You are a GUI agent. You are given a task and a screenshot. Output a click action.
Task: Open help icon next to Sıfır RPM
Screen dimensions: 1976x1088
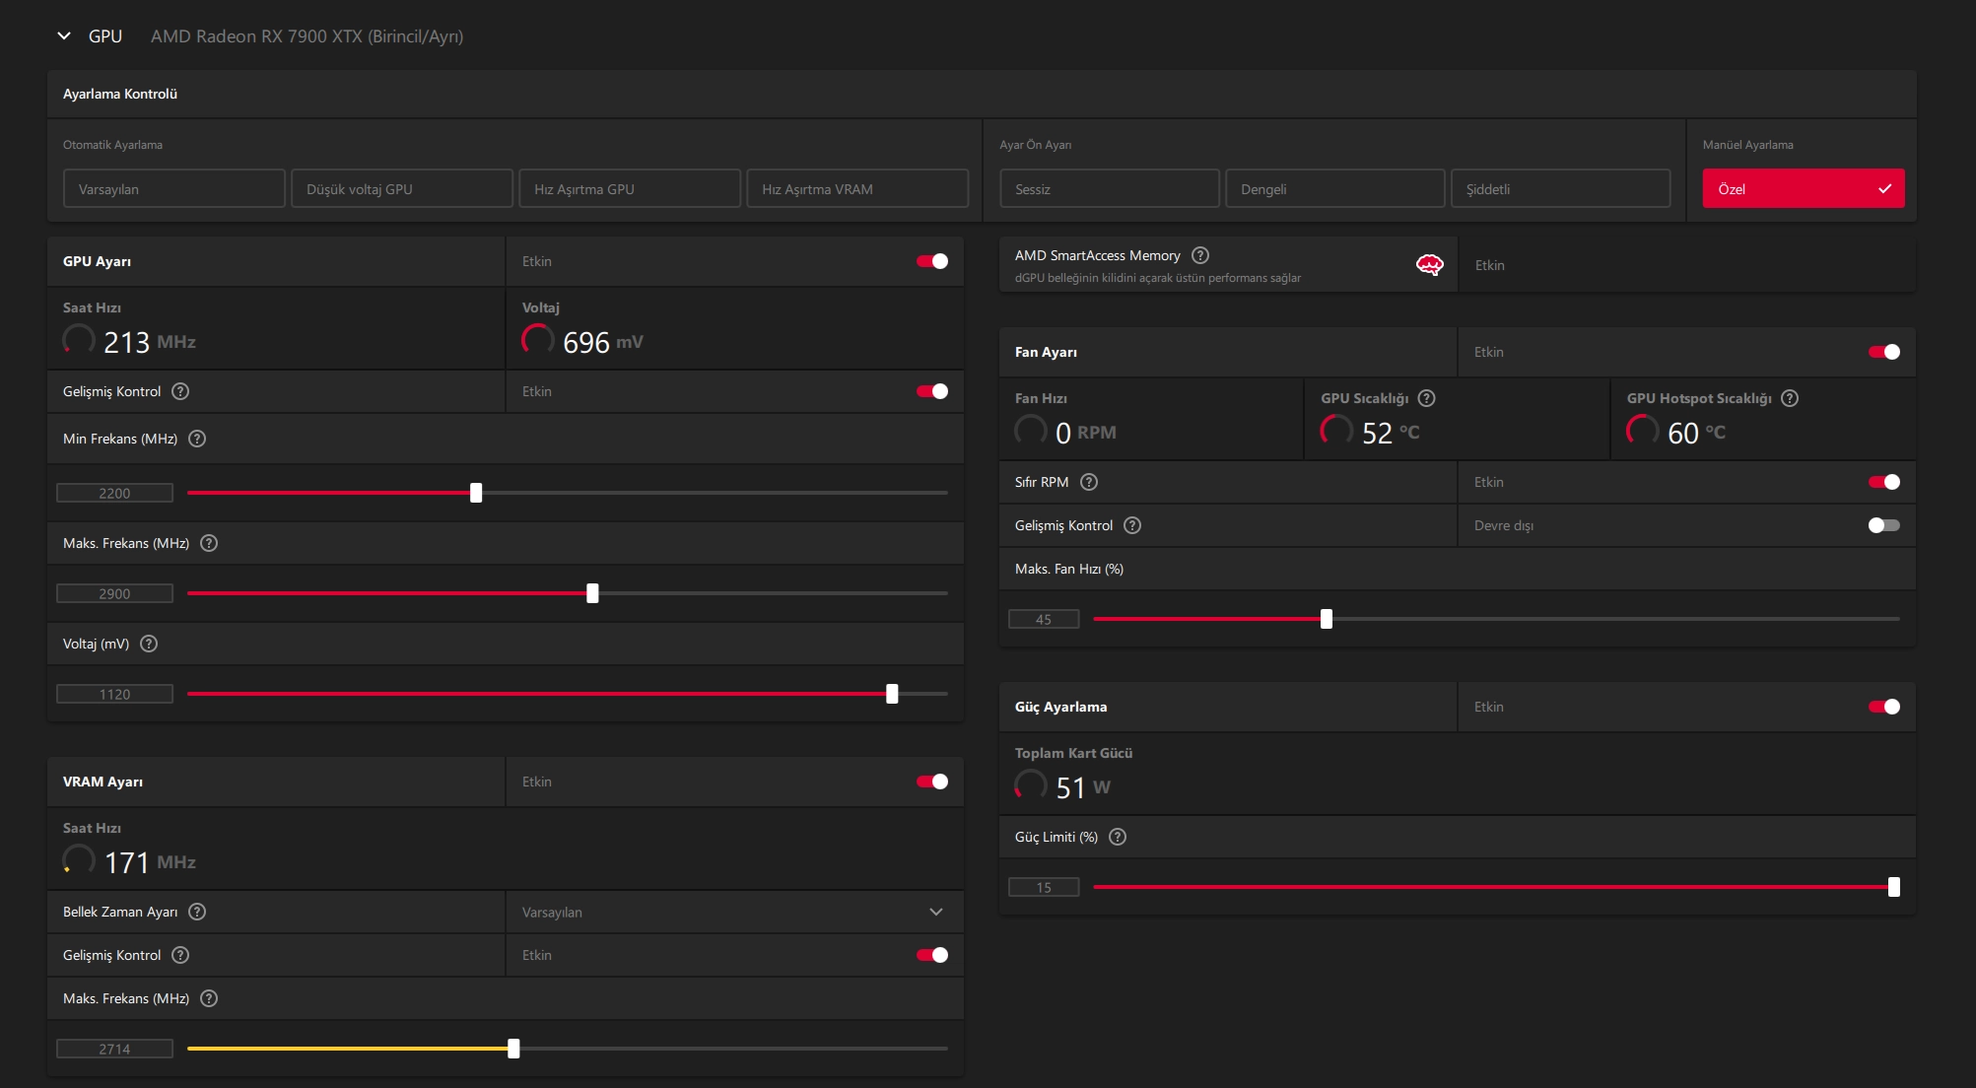1089,482
